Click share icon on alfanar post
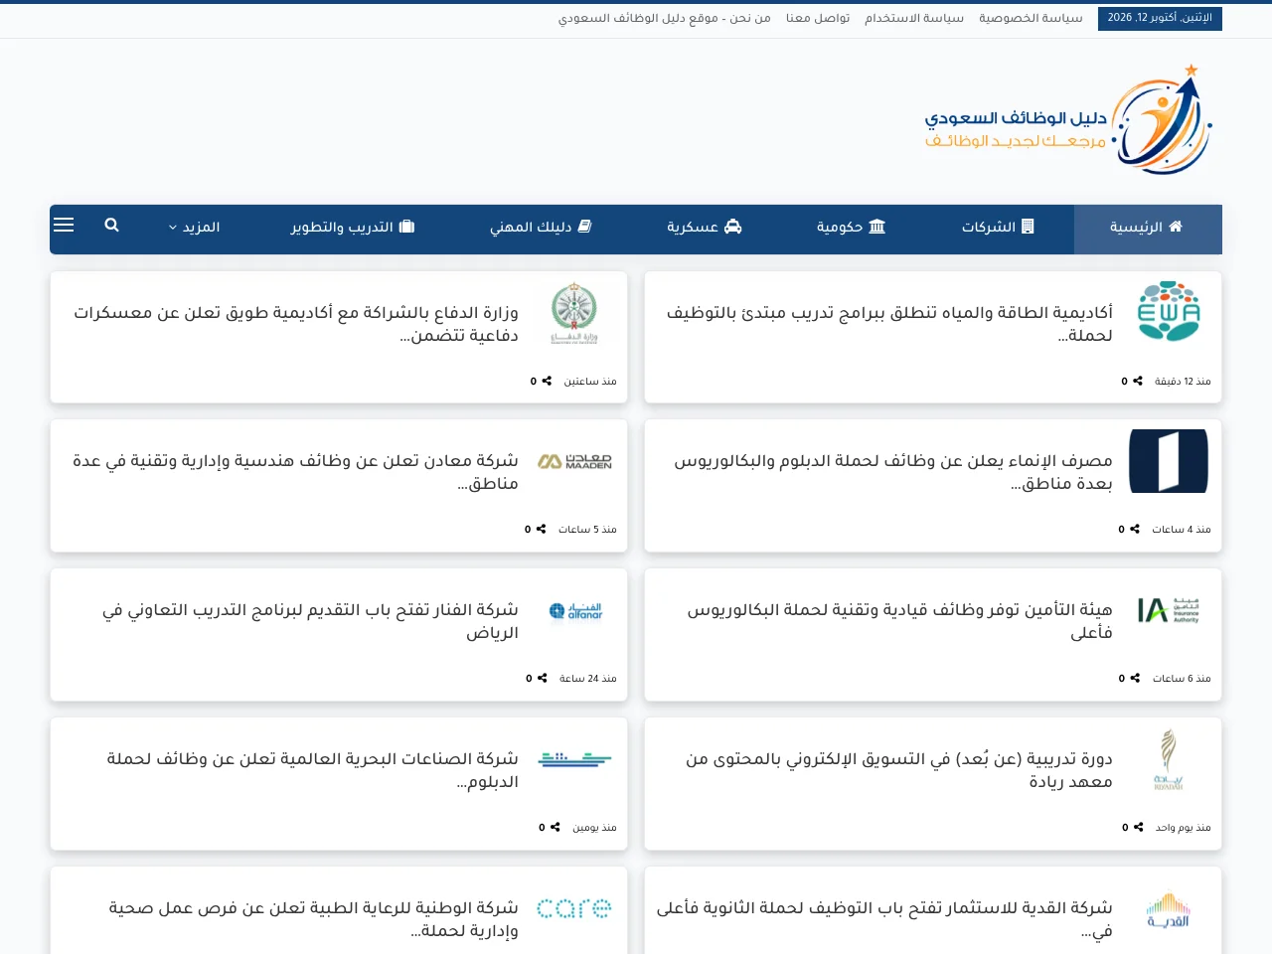This screenshot has width=1272, height=954. (543, 678)
